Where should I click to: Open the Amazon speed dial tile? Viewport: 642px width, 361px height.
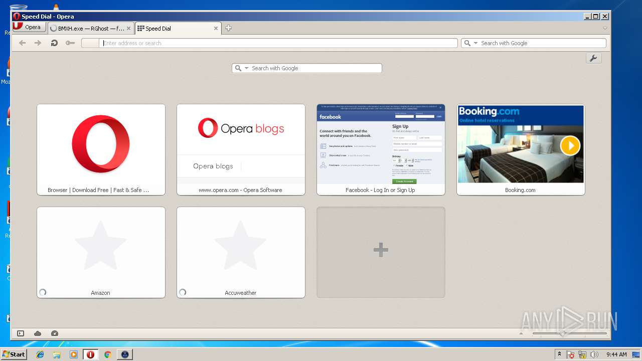(101, 252)
